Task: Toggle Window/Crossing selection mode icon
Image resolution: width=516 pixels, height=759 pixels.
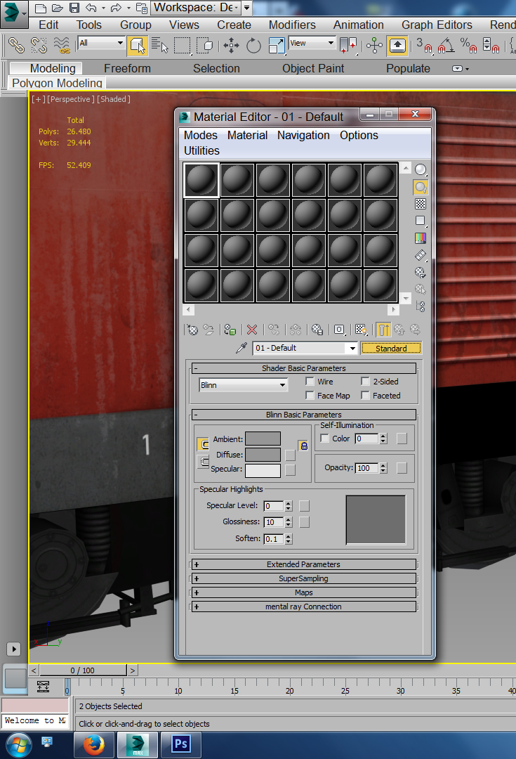Action: [205, 46]
